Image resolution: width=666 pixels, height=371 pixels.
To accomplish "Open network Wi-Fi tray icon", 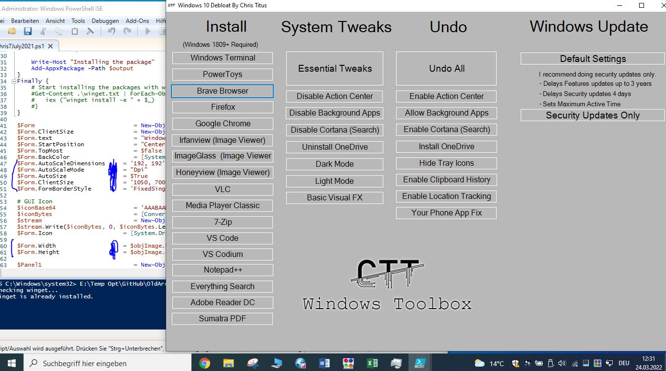I will coord(574,363).
